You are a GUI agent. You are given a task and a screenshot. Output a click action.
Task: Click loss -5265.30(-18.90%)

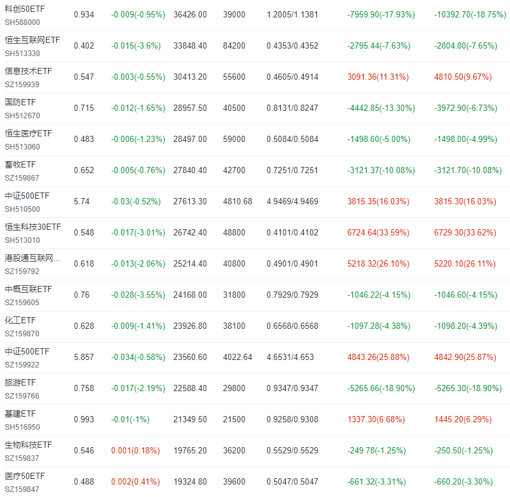(x=468, y=389)
